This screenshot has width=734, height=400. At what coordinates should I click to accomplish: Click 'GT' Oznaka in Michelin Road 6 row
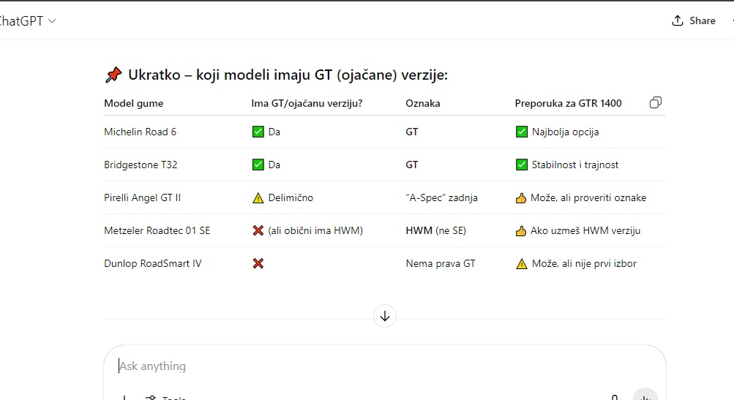tap(412, 132)
